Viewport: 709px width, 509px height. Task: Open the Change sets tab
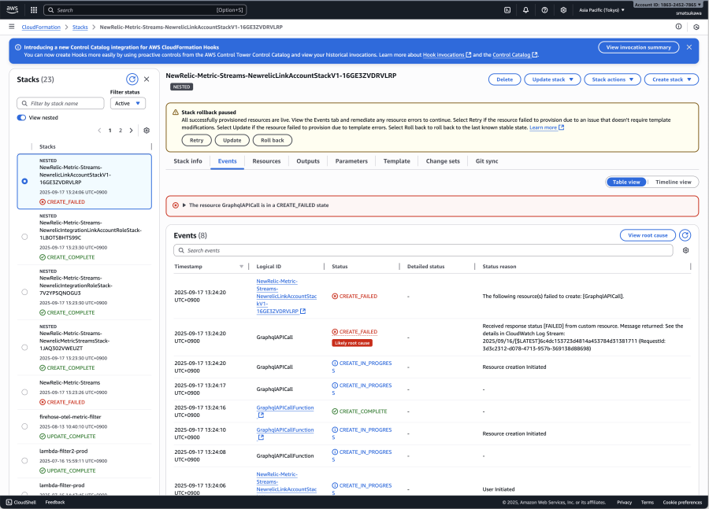coord(443,161)
